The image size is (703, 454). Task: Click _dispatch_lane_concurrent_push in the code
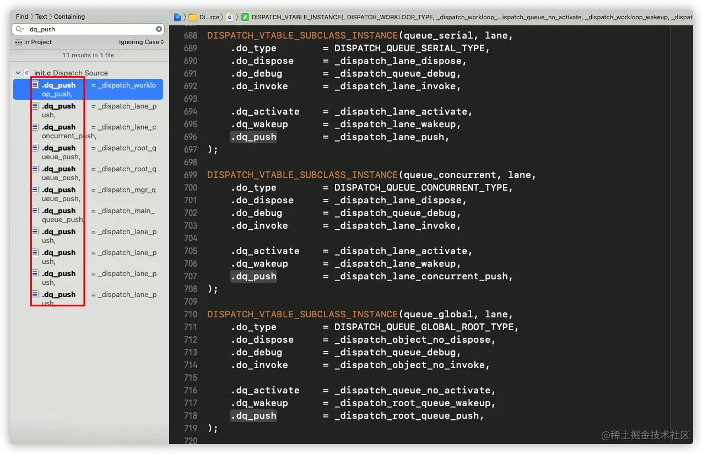(x=421, y=277)
